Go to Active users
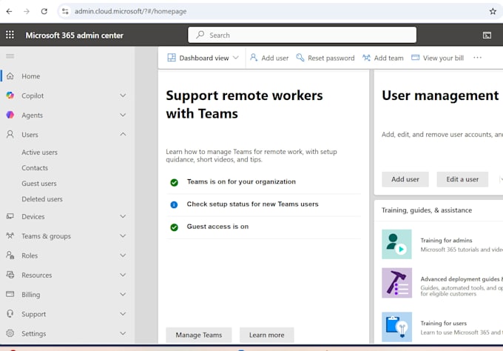The width and height of the screenshot is (503, 351). click(39, 153)
